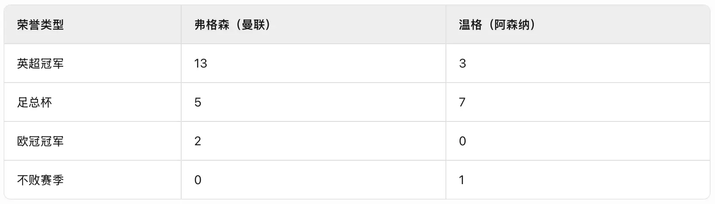Select Wenger's 7 足总杯 value
Screen dimensions: 715x204
pyautogui.click(x=462, y=102)
